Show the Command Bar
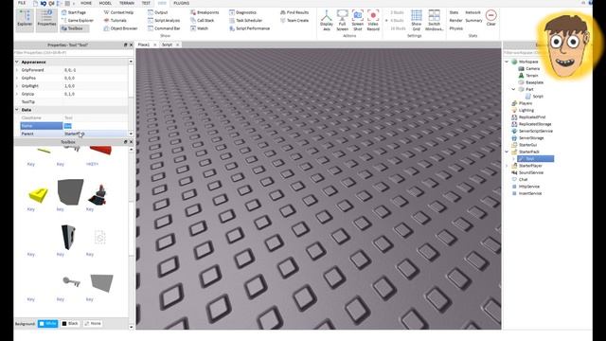This screenshot has width=606, height=341. tap(164, 28)
